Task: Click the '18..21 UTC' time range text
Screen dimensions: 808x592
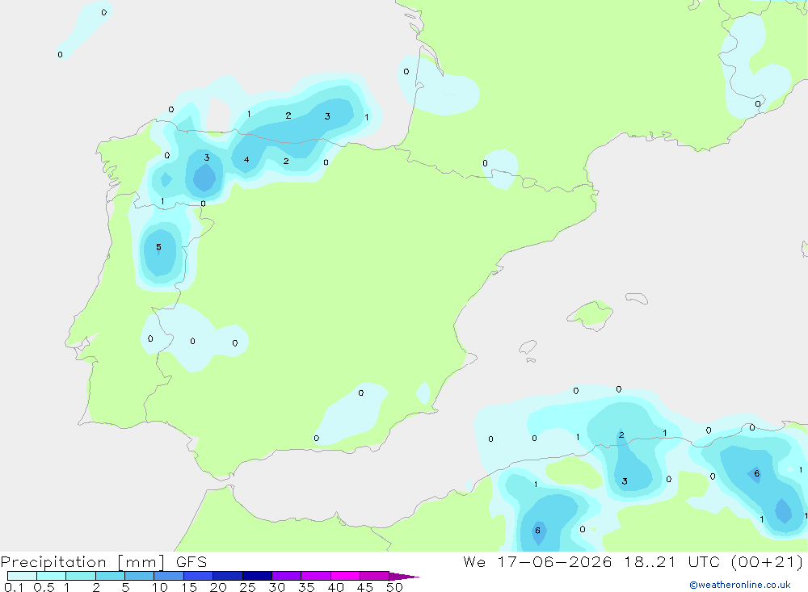Action: tap(671, 561)
